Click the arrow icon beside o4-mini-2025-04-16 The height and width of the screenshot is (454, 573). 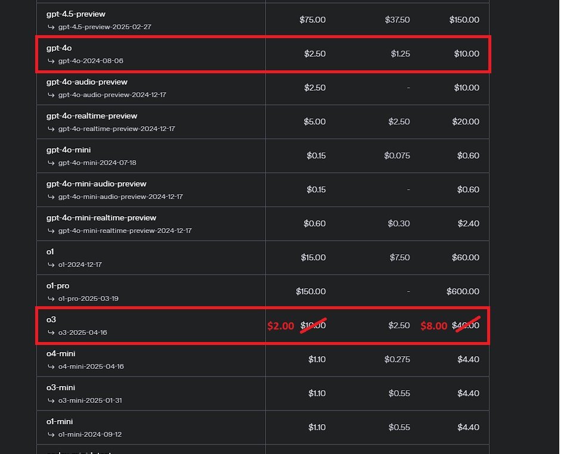(x=51, y=366)
